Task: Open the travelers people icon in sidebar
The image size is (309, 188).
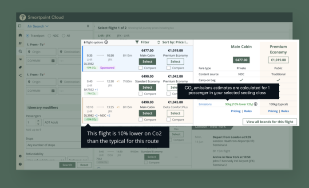Action: pyautogui.click(x=20, y=43)
